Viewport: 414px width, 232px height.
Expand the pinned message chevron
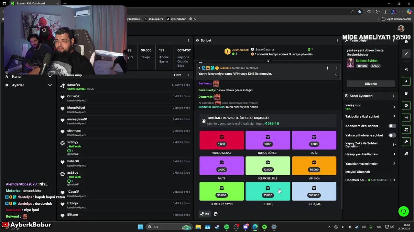(x=336, y=75)
